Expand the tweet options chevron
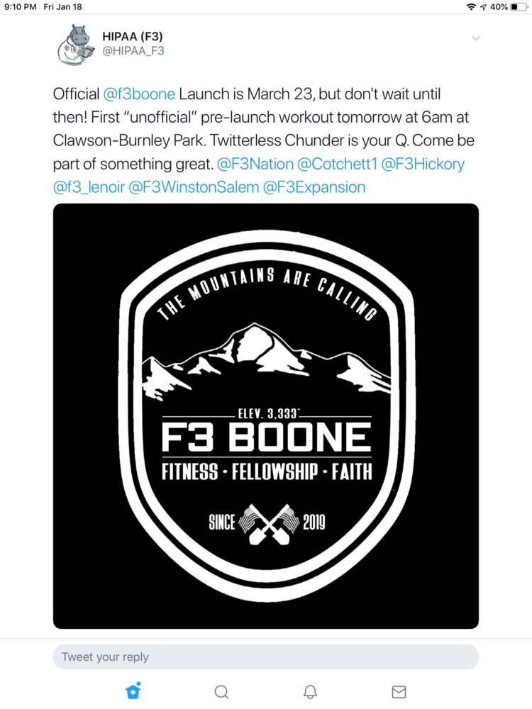This screenshot has width=532, height=709. (475, 38)
